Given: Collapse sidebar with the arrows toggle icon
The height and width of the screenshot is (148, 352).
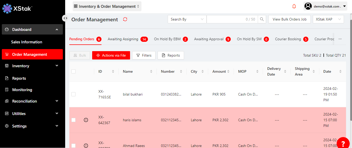Looking at the screenshot, I should point(65,18).
